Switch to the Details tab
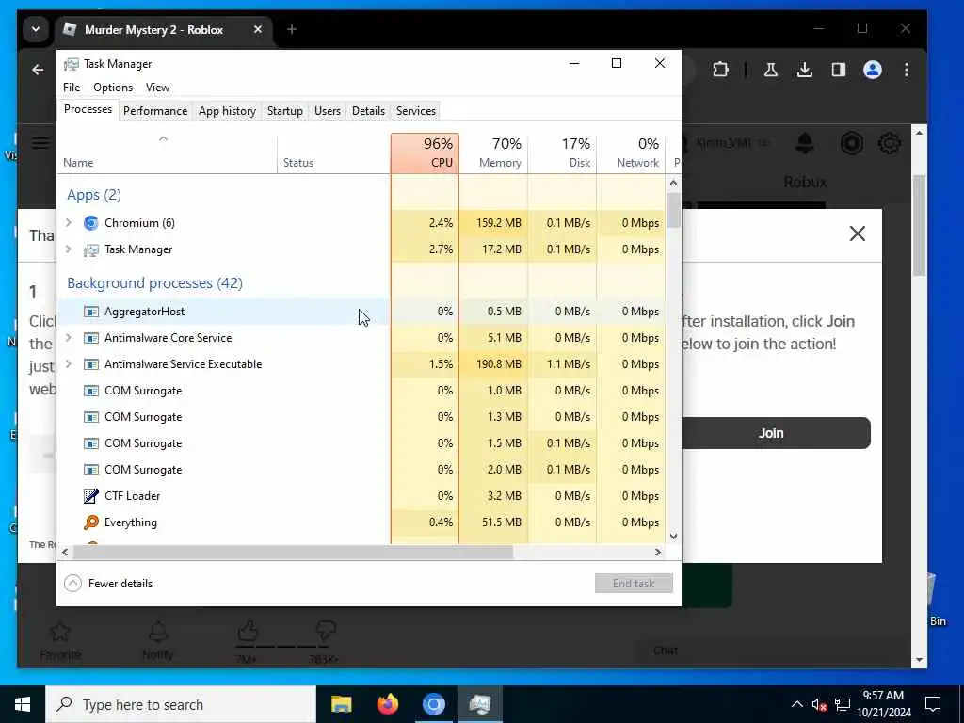This screenshot has width=964, height=723. point(368,111)
